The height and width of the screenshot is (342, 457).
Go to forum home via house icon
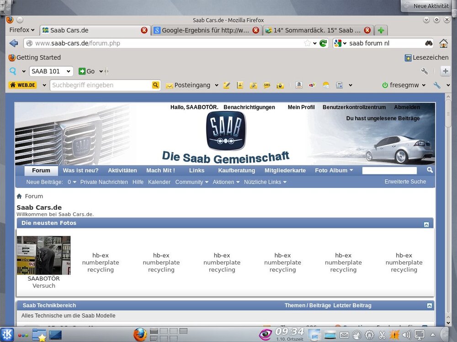tap(19, 196)
